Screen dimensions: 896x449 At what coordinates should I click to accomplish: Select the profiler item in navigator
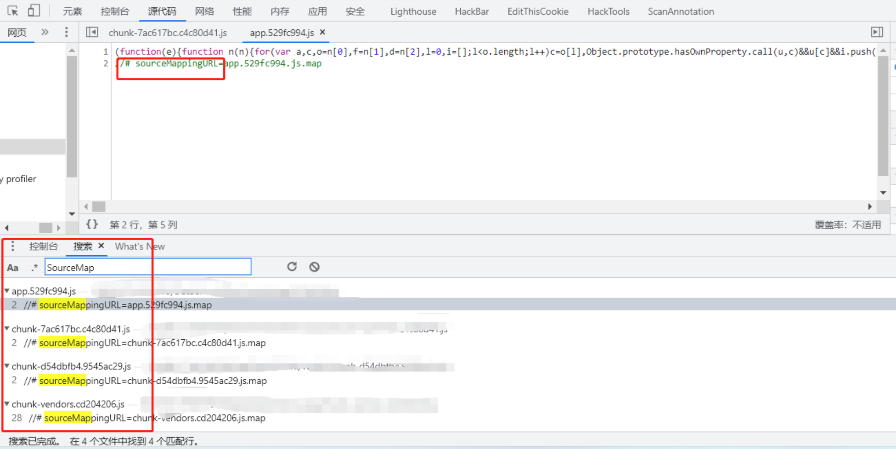point(18,179)
